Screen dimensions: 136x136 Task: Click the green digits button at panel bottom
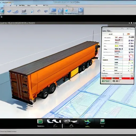coord(106,81)
